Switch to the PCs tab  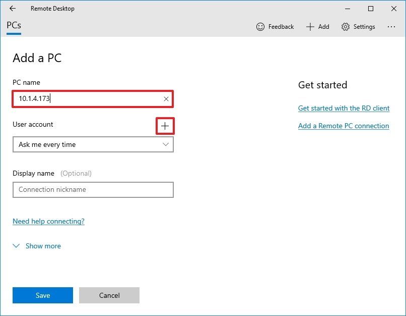click(x=13, y=24)
